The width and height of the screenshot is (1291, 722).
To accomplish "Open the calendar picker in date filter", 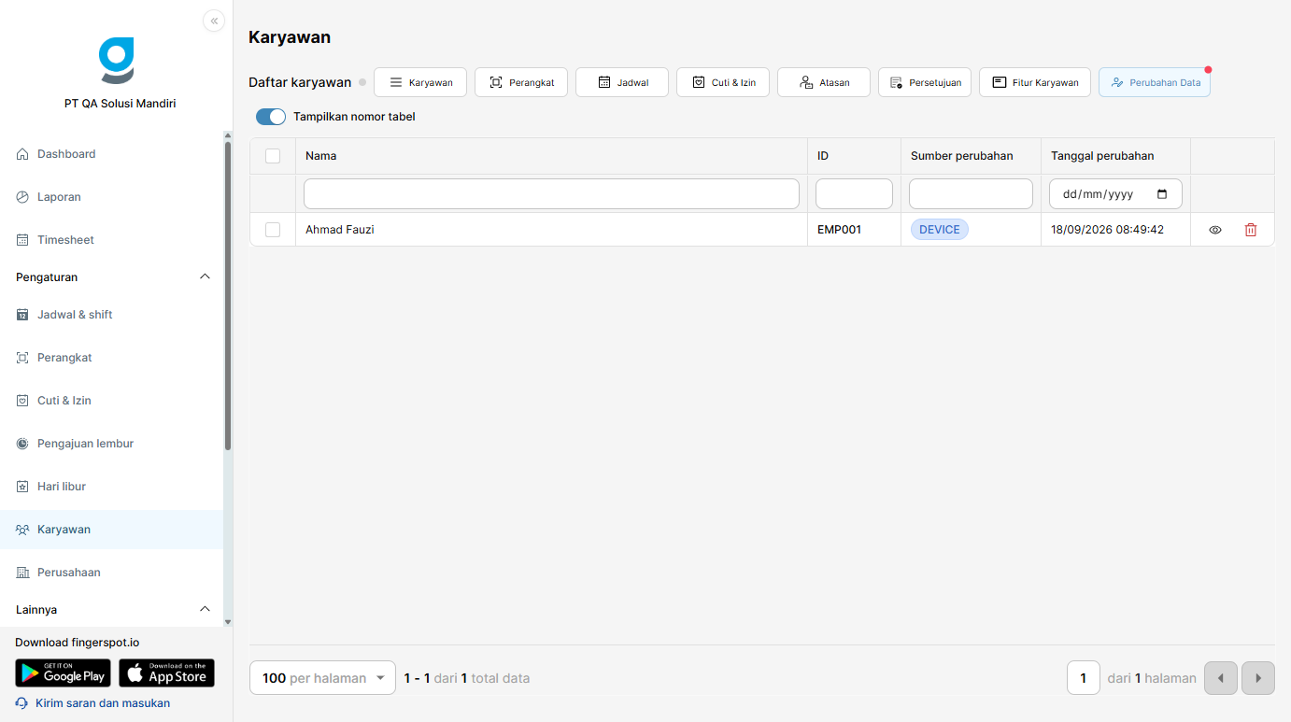I will coord(1162,194).
